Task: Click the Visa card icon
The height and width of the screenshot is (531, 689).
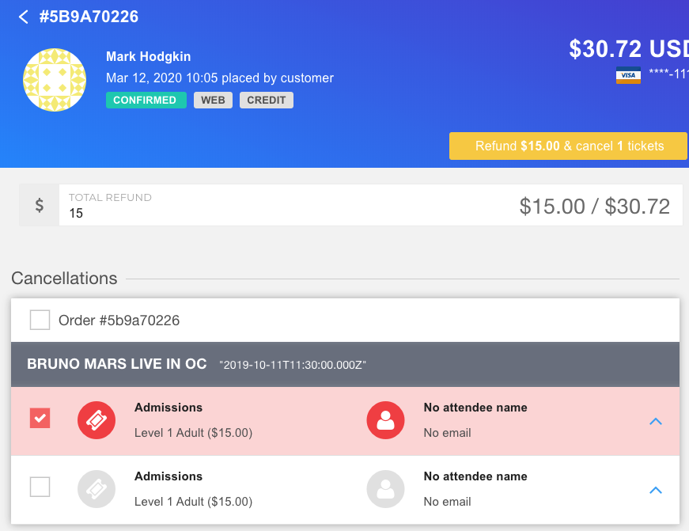Action: tap(628, 75)
